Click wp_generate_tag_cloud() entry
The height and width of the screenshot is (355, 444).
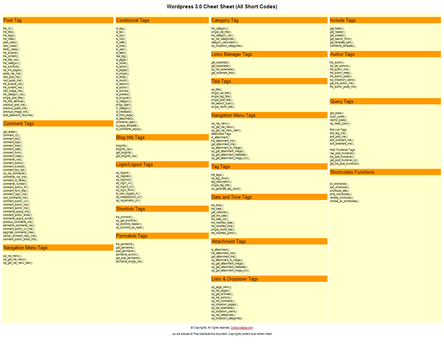tap(226, 189)
